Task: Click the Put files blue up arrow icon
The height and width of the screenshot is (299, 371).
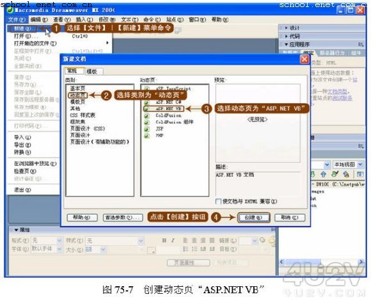Action: pyautogui.click(x=323, y=175)
